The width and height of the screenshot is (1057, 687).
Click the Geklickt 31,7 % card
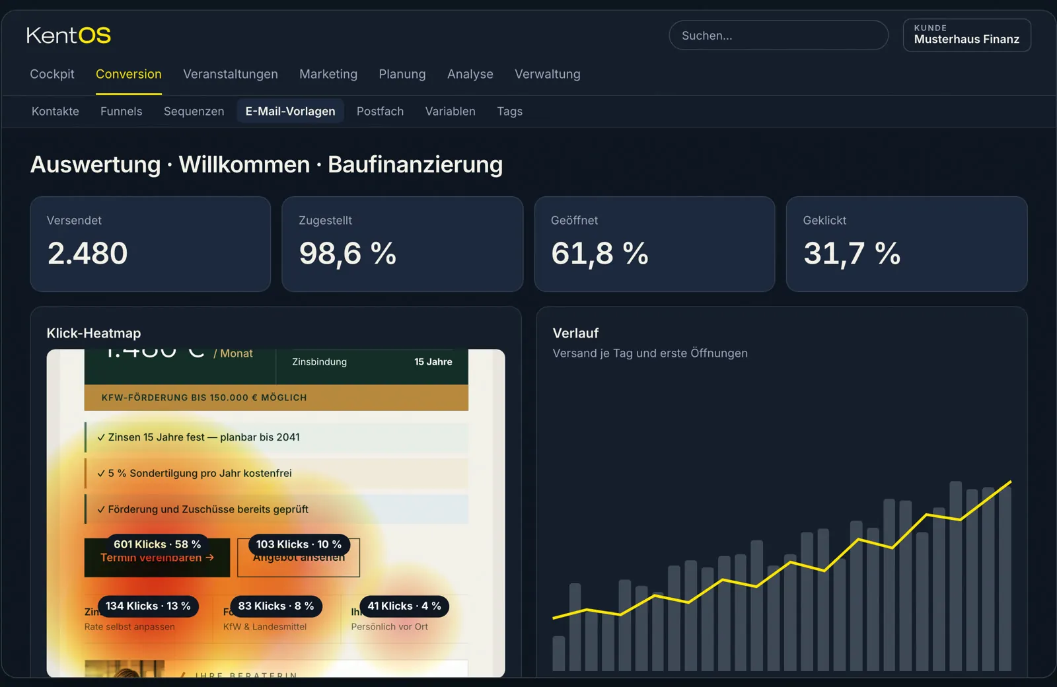pos(907,244)
